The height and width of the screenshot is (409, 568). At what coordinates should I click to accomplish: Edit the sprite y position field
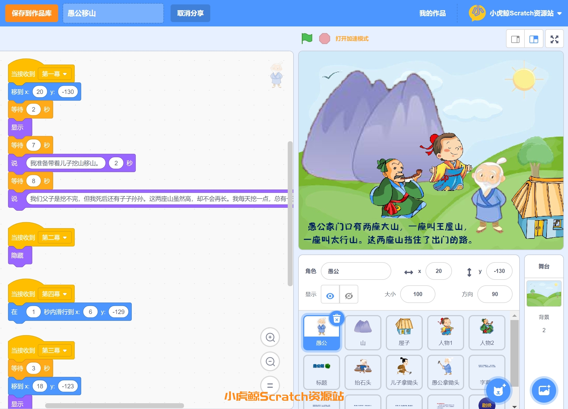click(499, 271)
